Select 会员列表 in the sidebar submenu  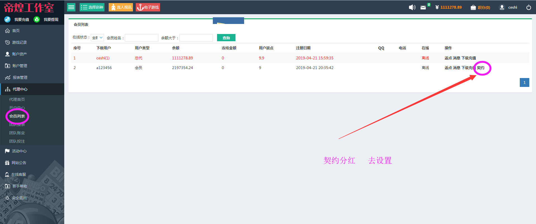17,116
